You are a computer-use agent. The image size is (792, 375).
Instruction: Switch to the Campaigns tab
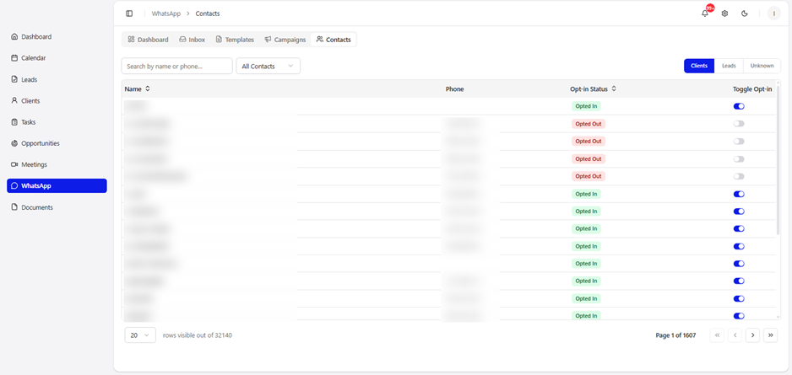285,40
